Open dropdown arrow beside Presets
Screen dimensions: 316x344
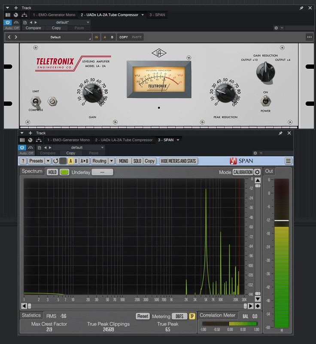(48, 161)
